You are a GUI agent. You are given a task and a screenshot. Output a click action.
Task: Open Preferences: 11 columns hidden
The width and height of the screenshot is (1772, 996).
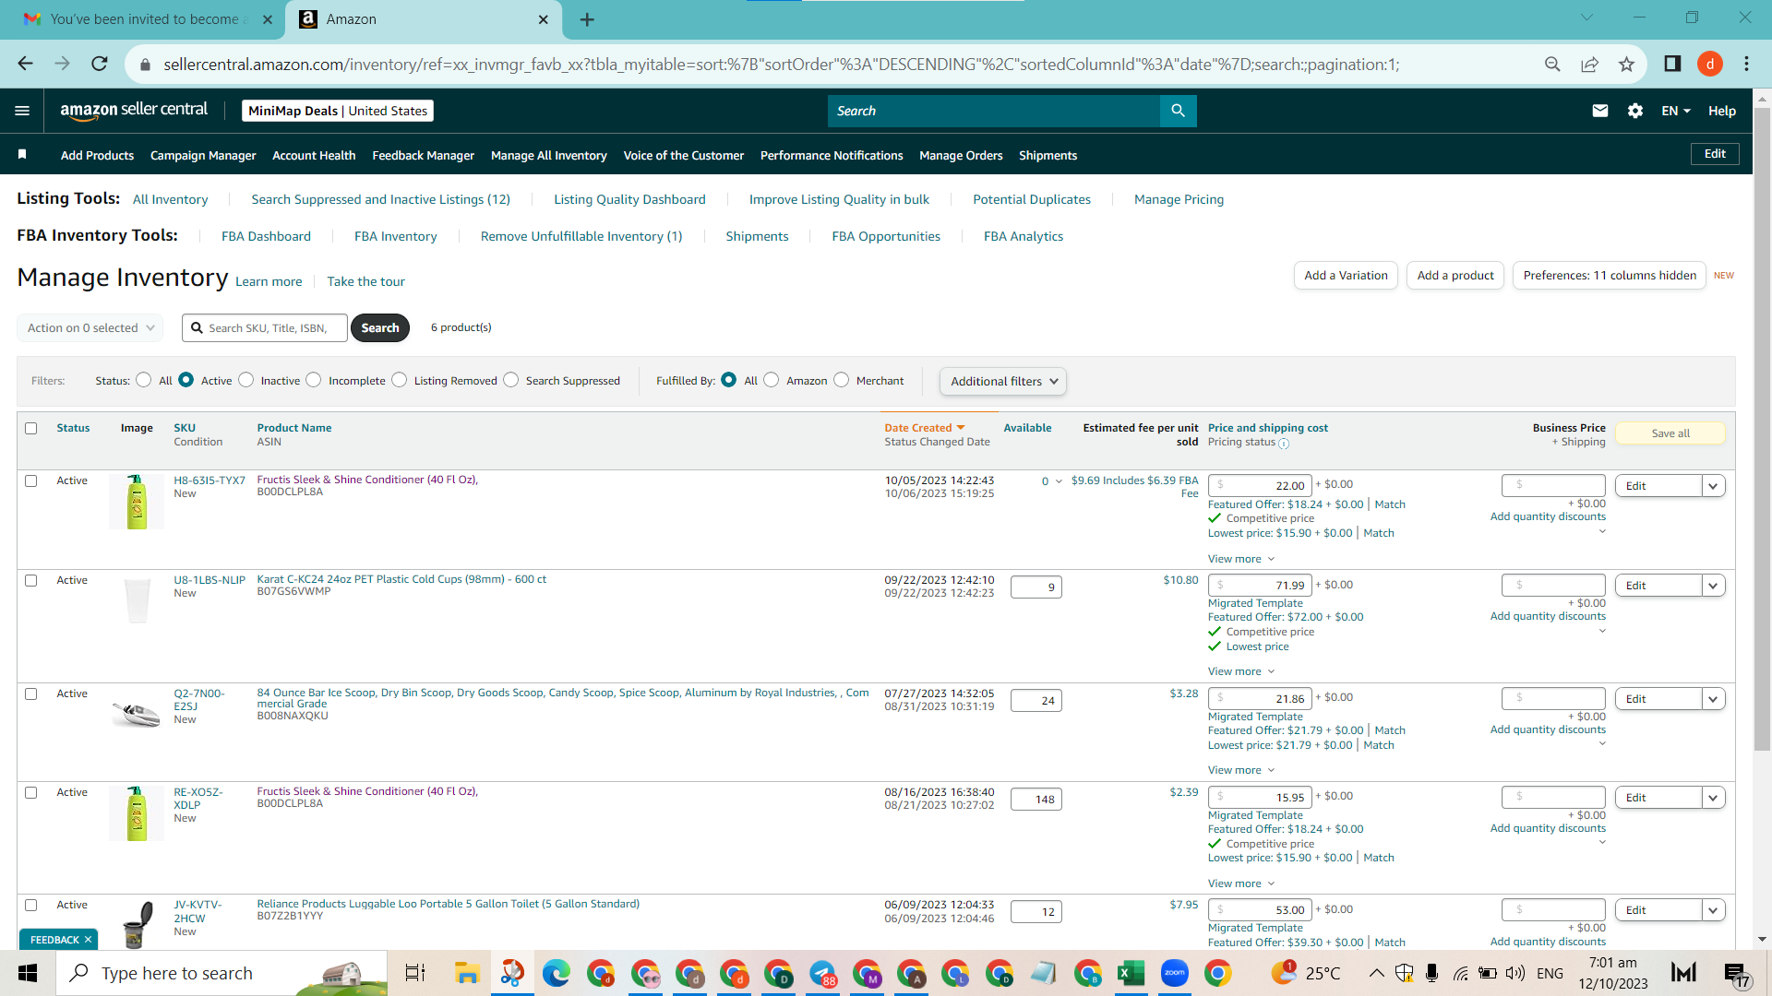click(1610, 275)
